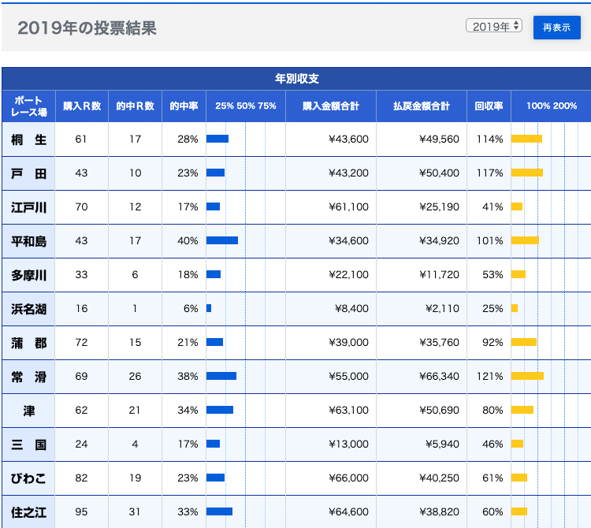Select the 平和島 venue row label

tap(28, 241)
